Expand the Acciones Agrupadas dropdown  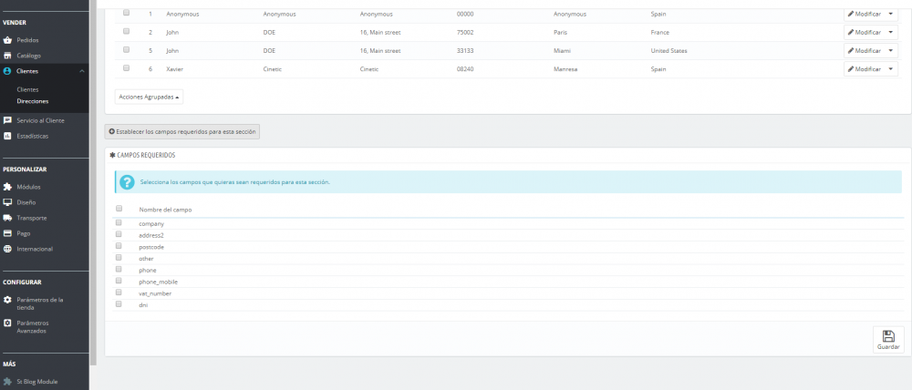[149, 97]
